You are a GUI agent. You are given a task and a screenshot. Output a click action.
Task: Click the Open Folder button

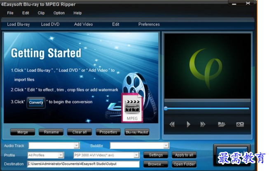pyautogui.click(x=184, y=164)
